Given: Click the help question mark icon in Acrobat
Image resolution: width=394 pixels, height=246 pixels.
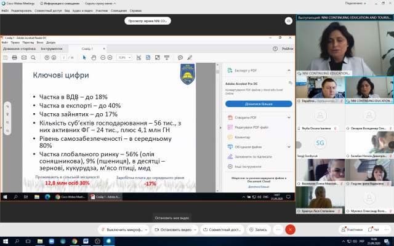Looking at the screenshot, I should 275,49.
